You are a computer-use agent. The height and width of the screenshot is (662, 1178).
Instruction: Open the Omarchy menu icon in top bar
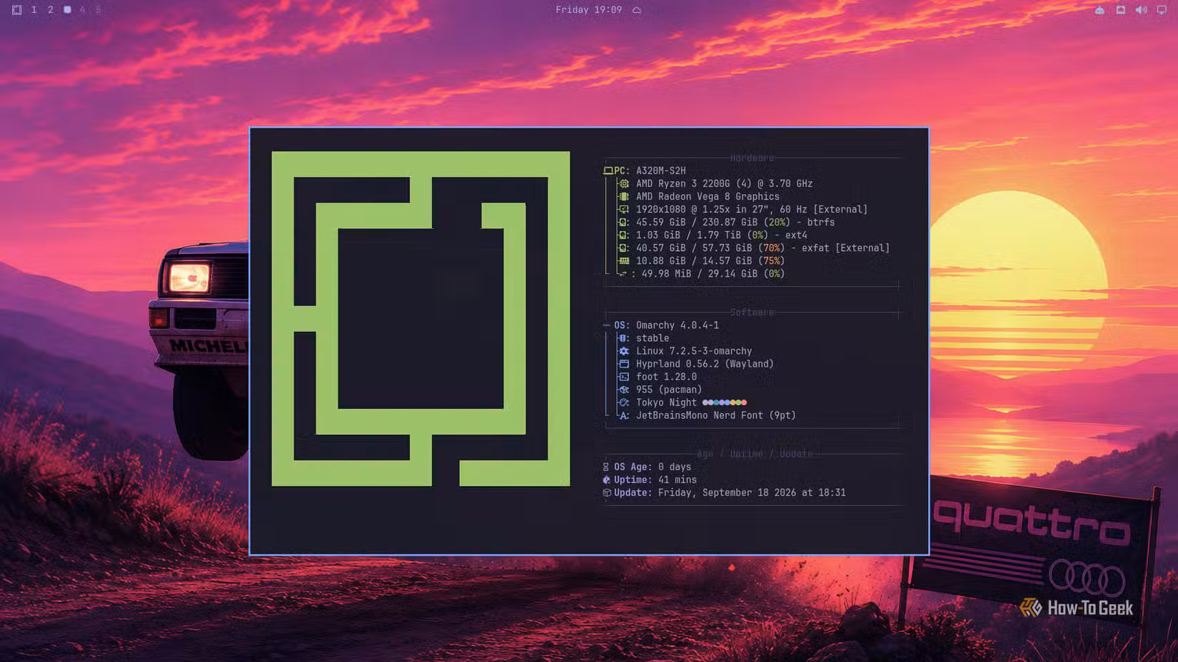coord(17,10)
